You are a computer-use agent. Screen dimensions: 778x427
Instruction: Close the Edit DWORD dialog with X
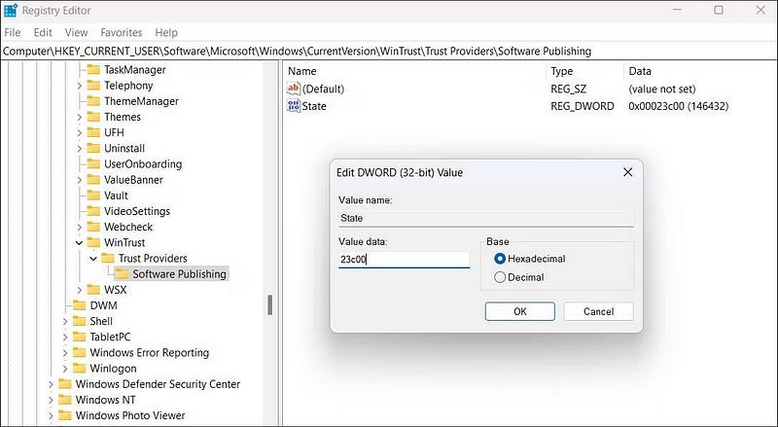627,172
